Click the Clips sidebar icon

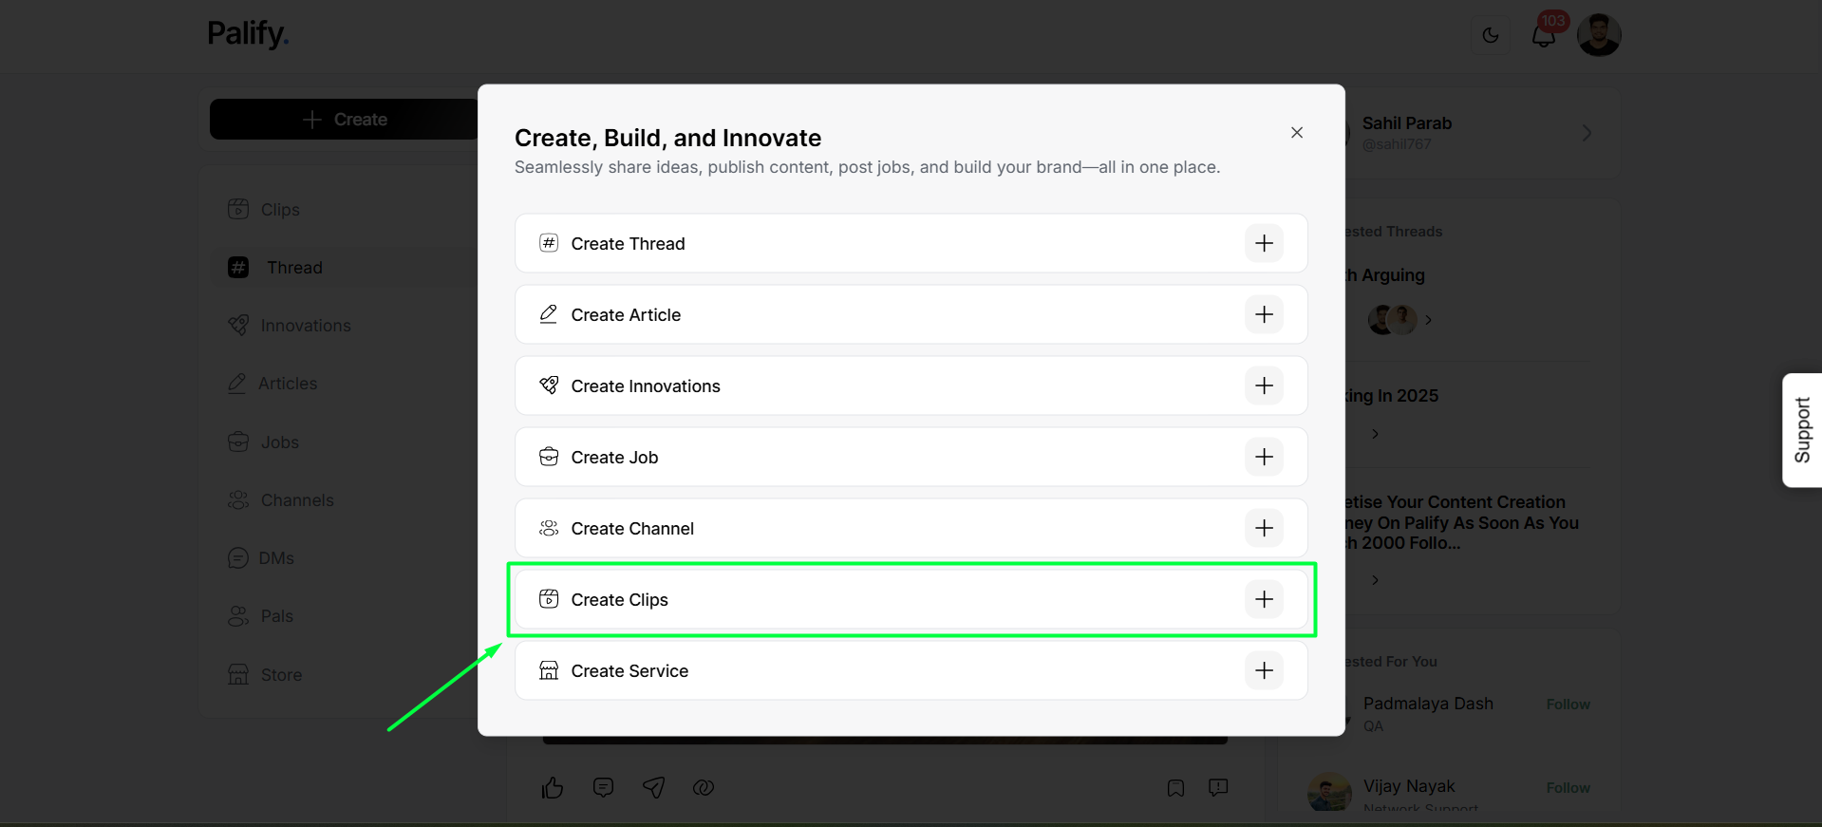pos(238,209)
